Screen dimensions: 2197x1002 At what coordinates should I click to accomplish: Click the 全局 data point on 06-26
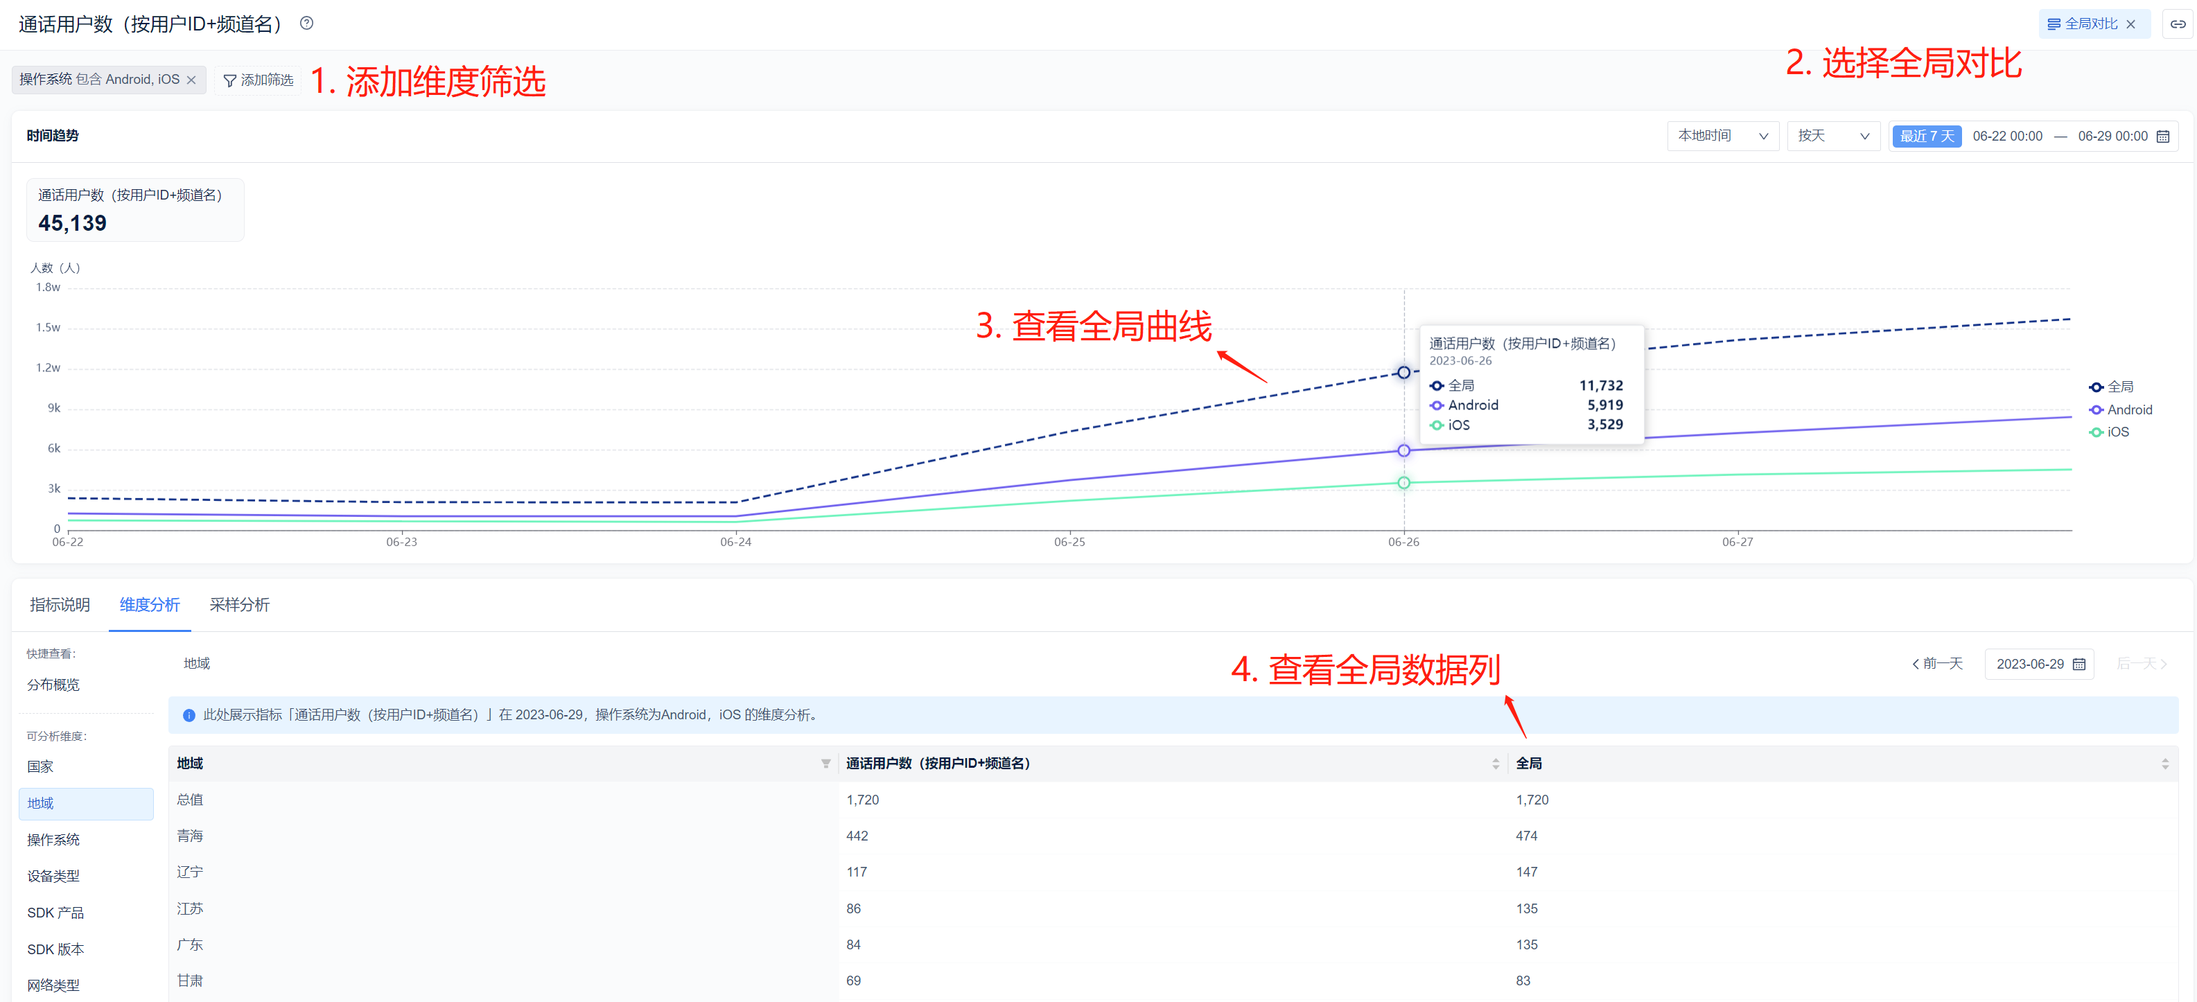(x=1404, y=373)
